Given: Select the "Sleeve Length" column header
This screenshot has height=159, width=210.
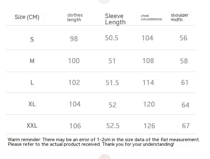Looking at the screenshot, I should 115,19.
